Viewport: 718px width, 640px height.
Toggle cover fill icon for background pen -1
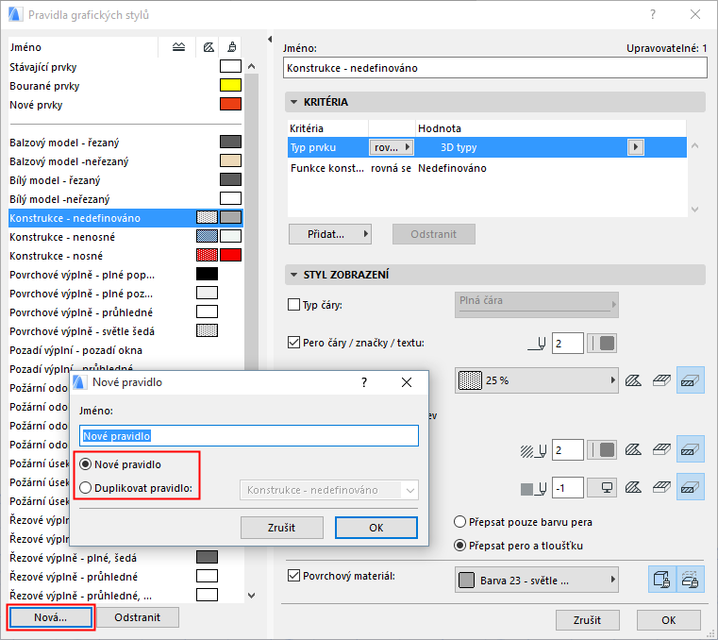(x=661, y=487)
